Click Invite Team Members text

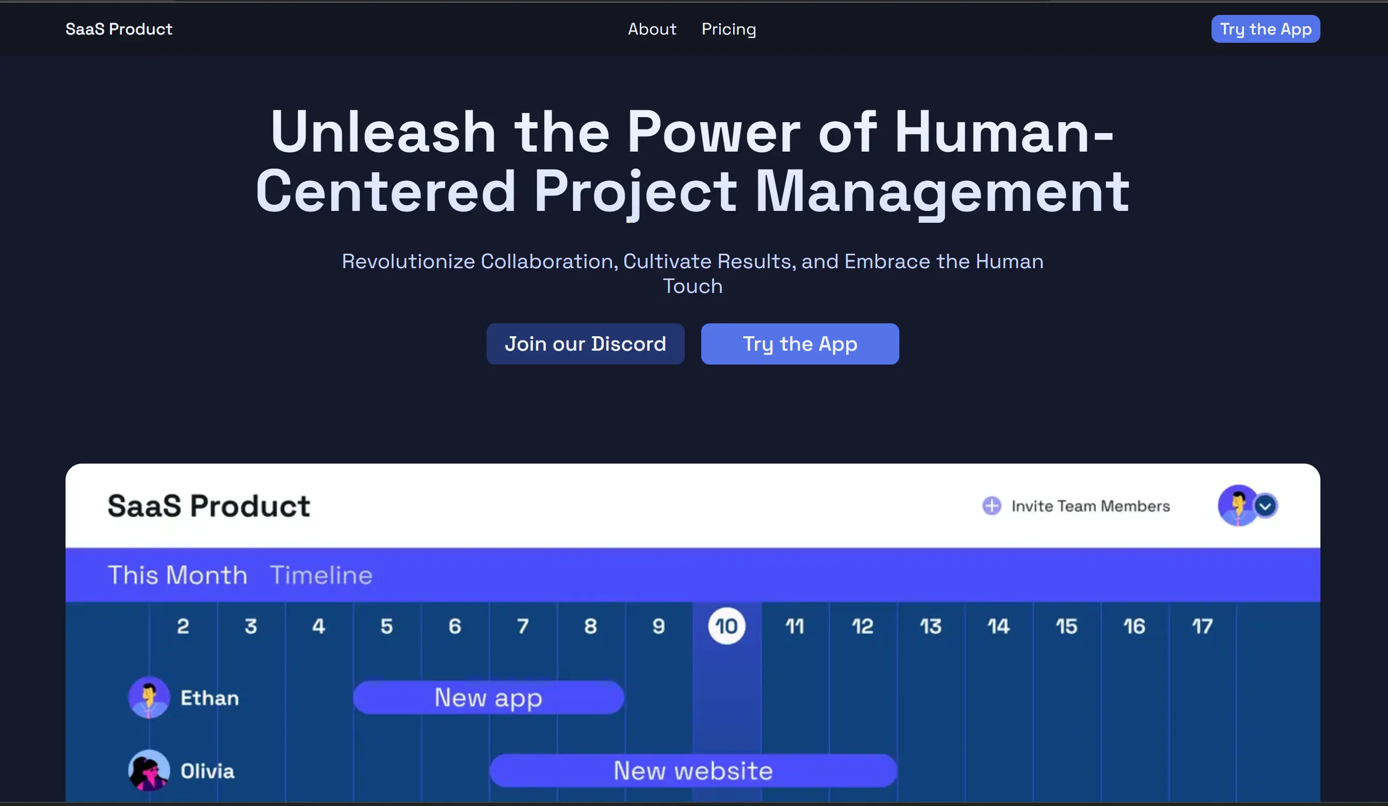[x=1090, y=506]
